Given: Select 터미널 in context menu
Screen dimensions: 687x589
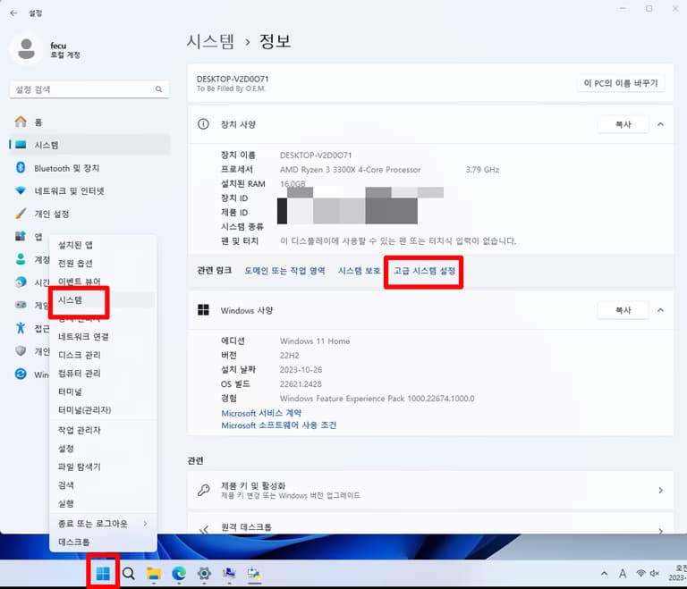Looking at the screenshot, I should pyautogui.click(x=104, y=392).
